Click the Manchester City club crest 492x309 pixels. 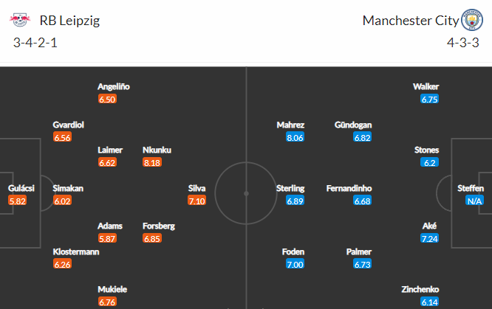click(x=470, y=20)
